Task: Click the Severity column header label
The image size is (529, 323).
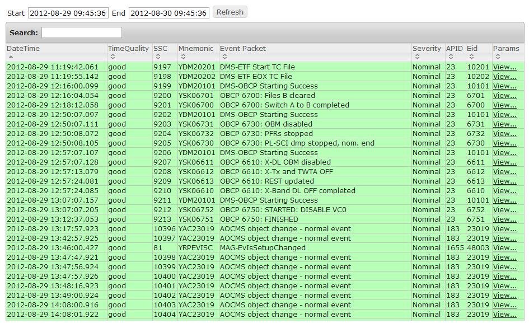Action: [427, 48]
